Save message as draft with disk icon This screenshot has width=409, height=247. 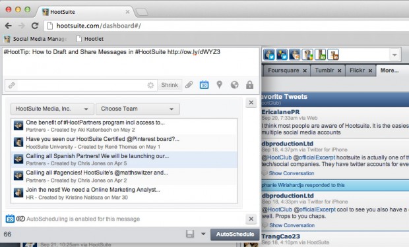tap(190, 234)
